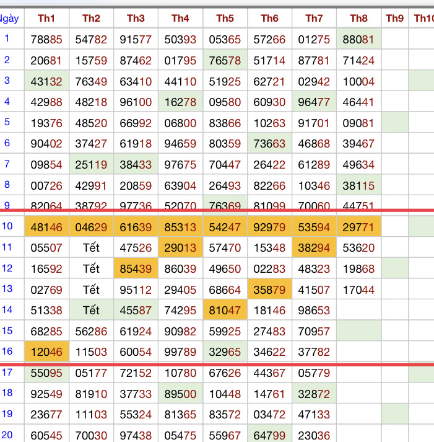434x442 pixels.
Task: Click the Ngày header cell
Action: click(x=10, y=19)
